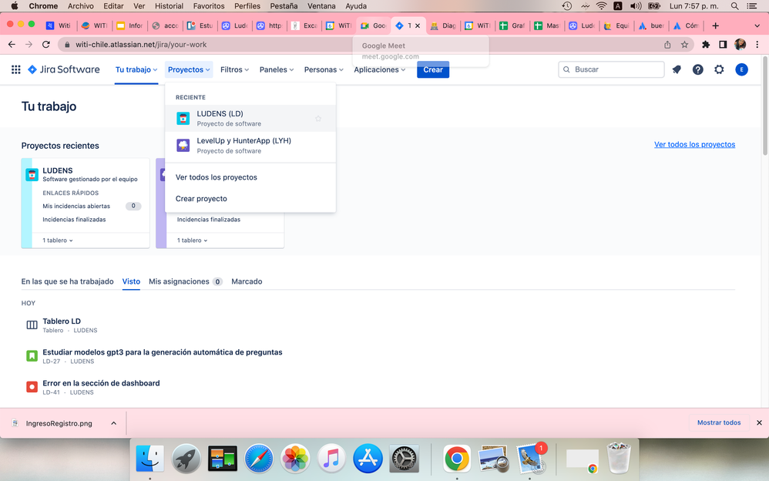The width and height of the screenshot is (769, 481).
Task: Choose Ver todos los proyectos in dropdown
Action: (250, 177)
